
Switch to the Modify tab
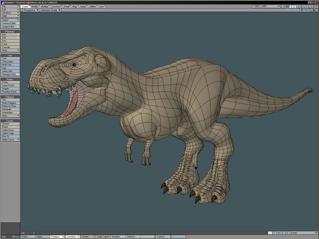point(35,6)
